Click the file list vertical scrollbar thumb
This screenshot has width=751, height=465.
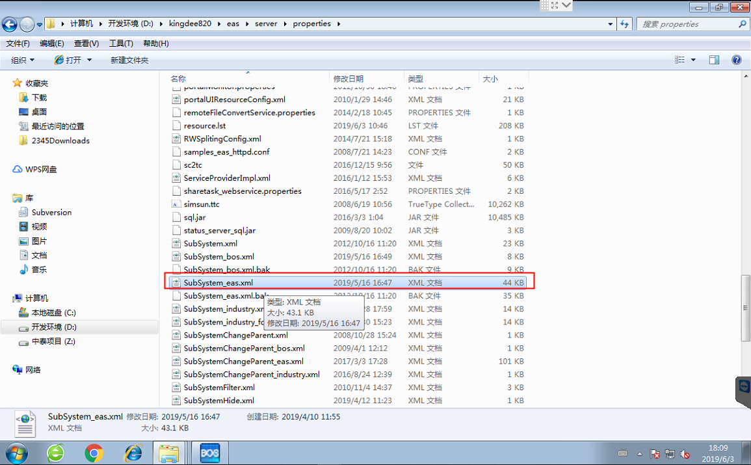point(746,308)
